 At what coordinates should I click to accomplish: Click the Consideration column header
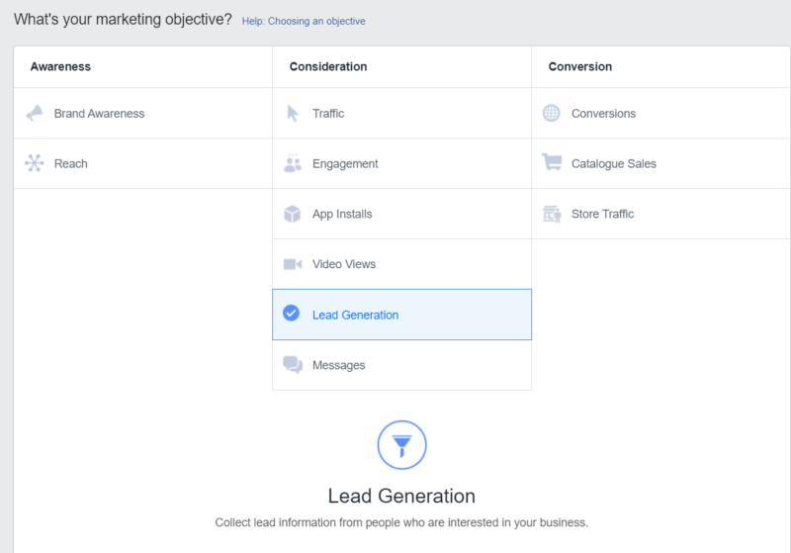328,67
